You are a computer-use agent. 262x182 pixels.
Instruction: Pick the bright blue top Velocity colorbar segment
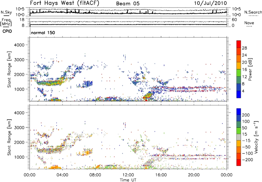click(239, 112)
